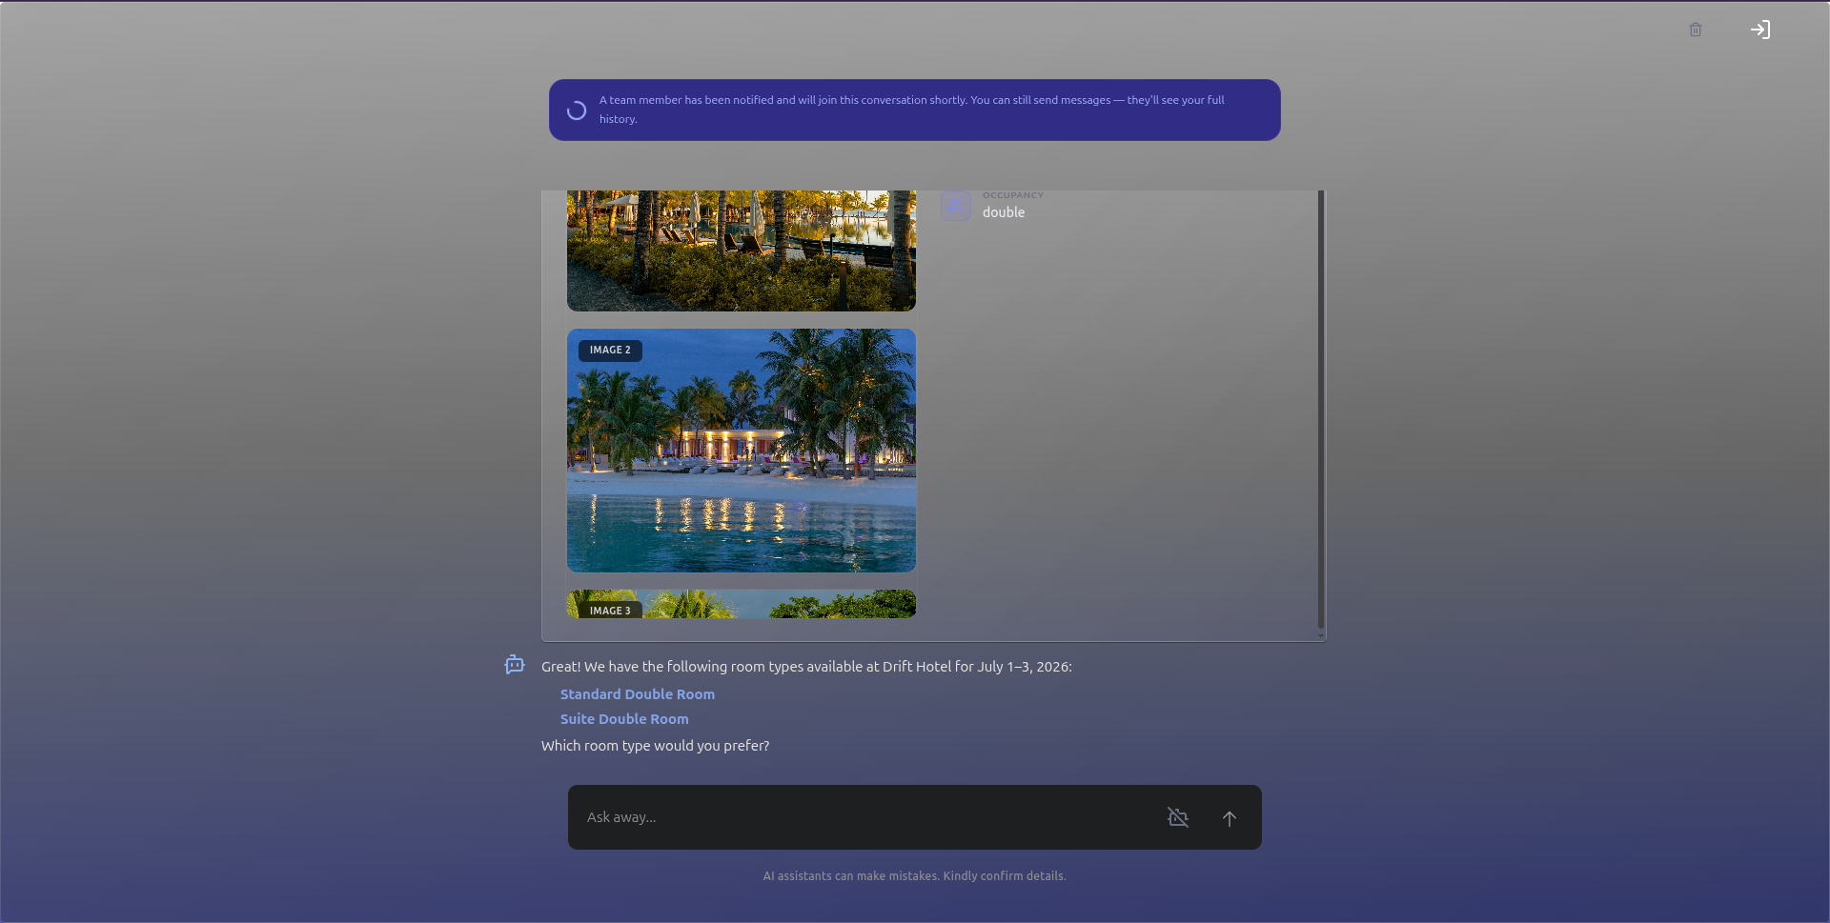Click the loading spinner in notification banner
1830x923 pixels.
[x=577, y=110]
